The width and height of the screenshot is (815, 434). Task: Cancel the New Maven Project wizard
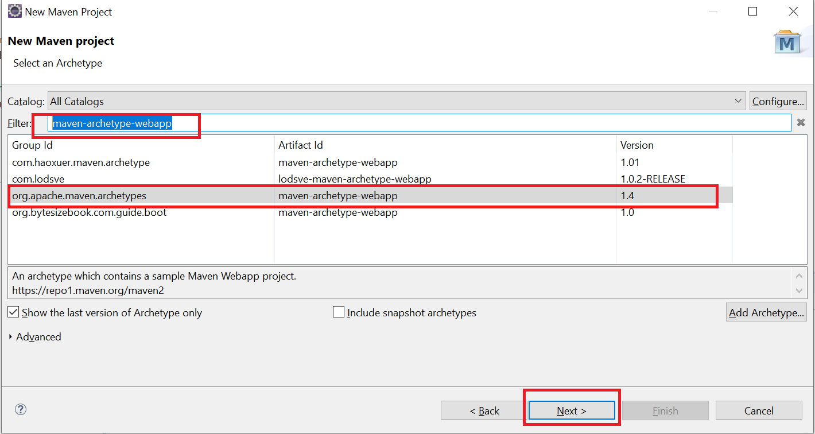758,410
